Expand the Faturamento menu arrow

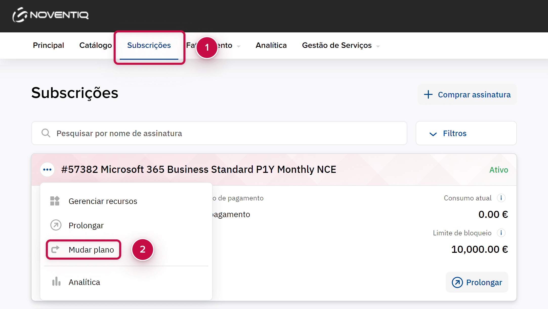(238, 46)
